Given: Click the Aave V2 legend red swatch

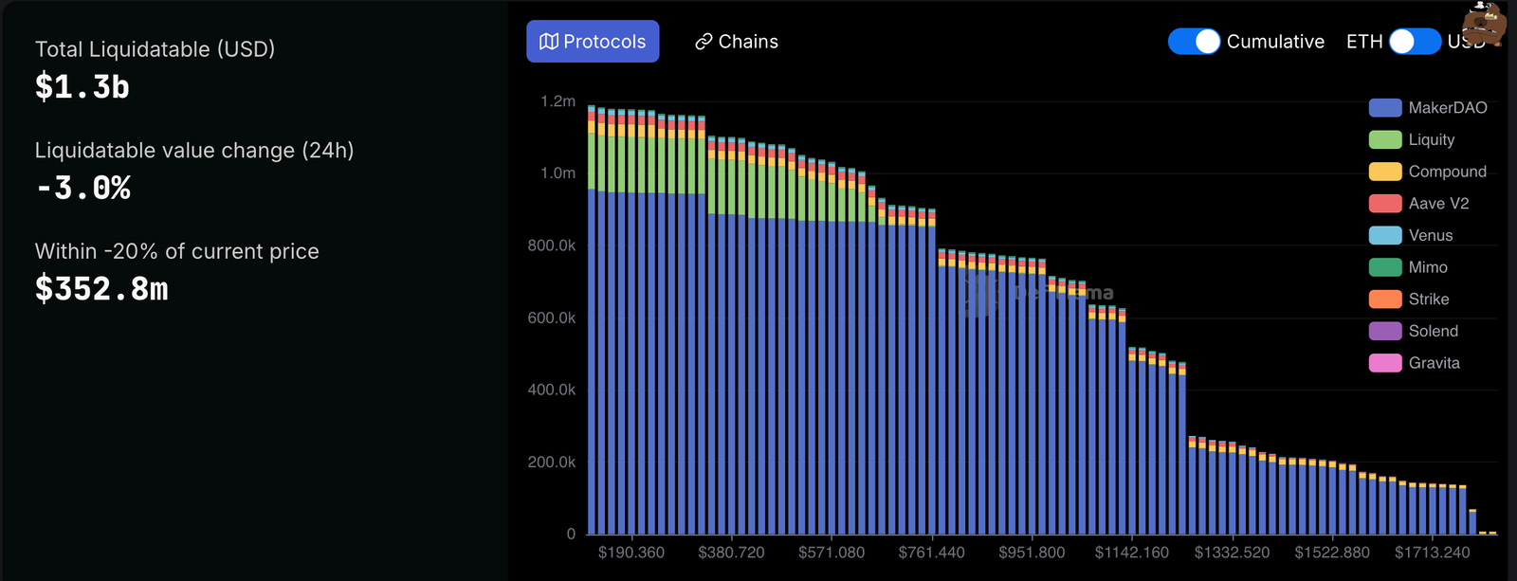Looking at the screenshot, I should pos(1385,204).
